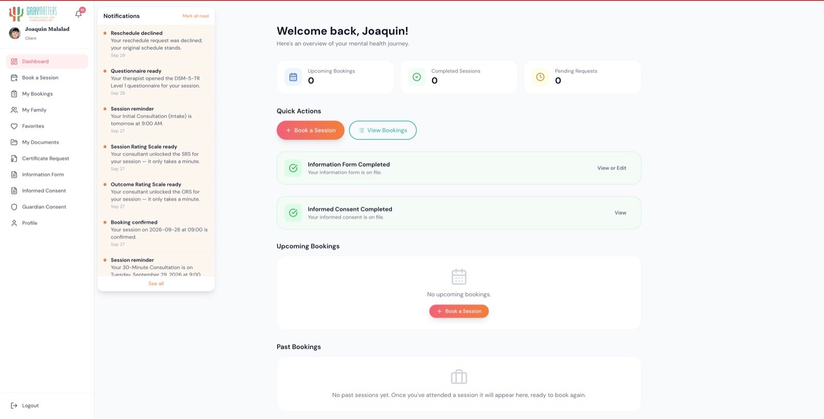Screen dimensions: 824x419
Task: Open the Booking confirmed notification
Action: (156, 233)
